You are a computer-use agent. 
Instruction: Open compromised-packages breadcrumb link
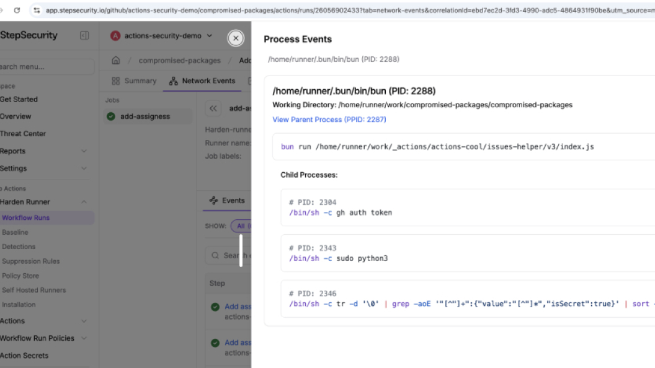180,60
